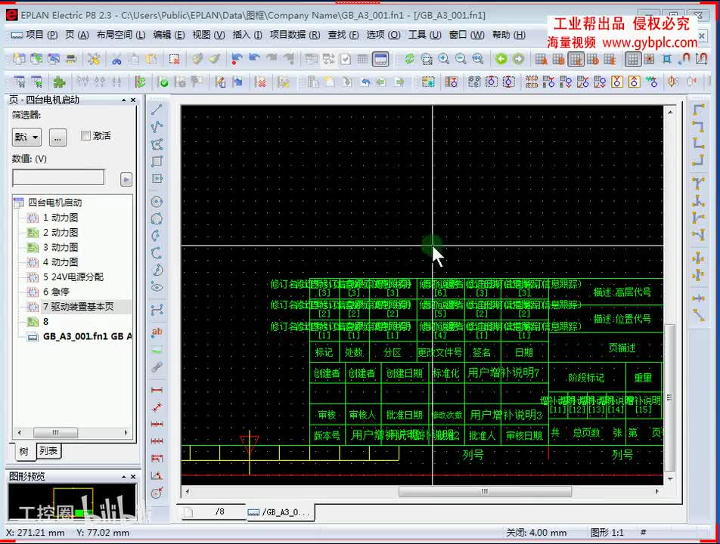Screen dimensions: 720x544
Task: Select page '1 动力图' in tree
Action: point(61,218)
